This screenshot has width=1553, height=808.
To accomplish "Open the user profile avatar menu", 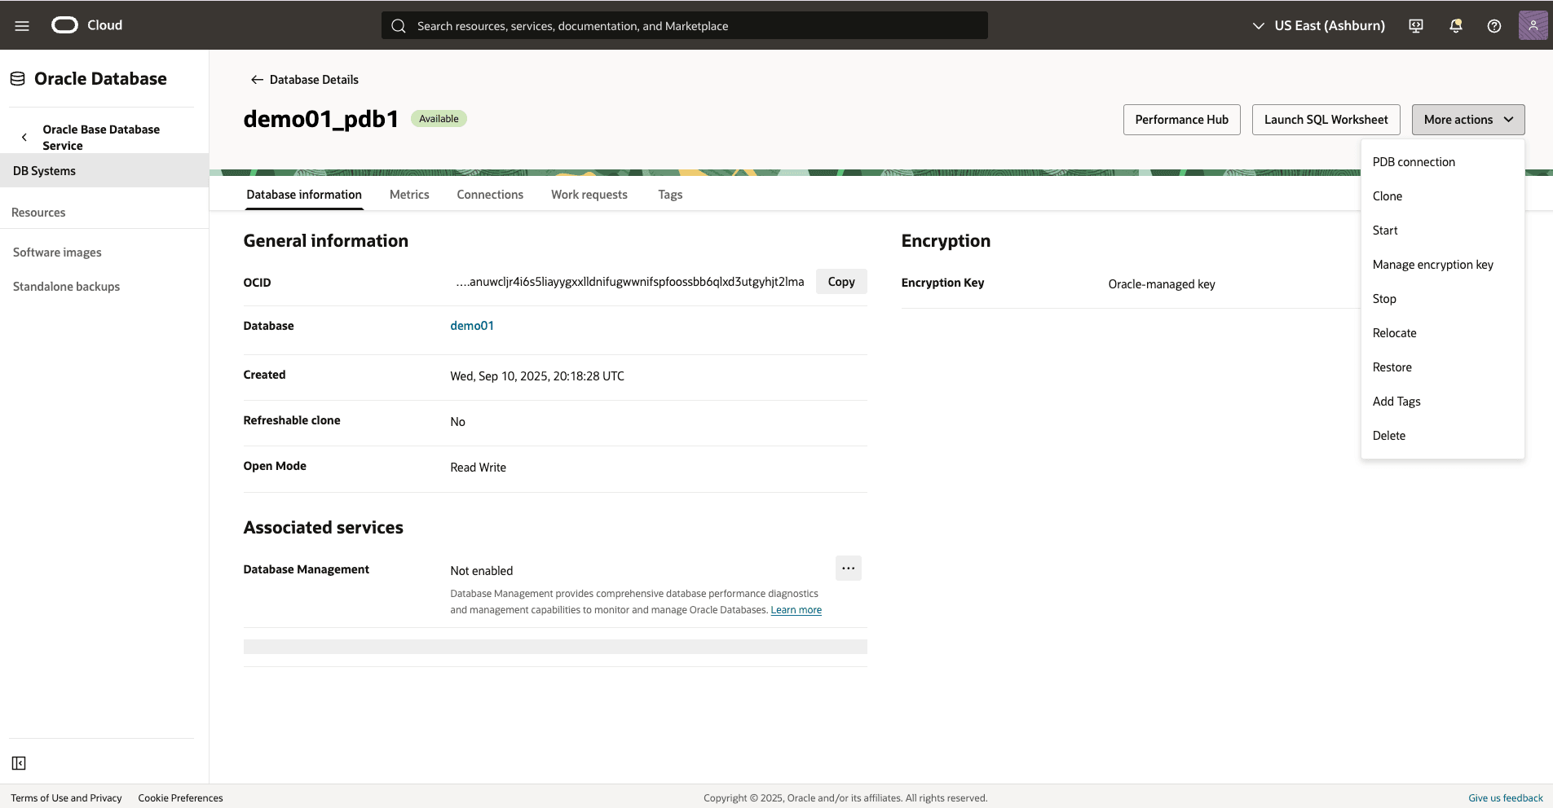I will tap(1533, 25).
